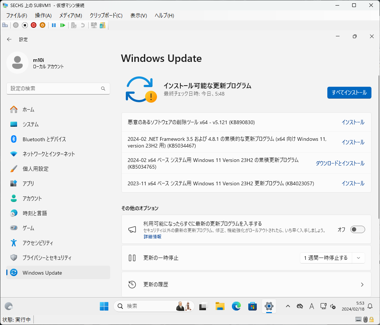Pause the virtual machine
The height and width of the screenshot is (325, 380).
[54, 25]
